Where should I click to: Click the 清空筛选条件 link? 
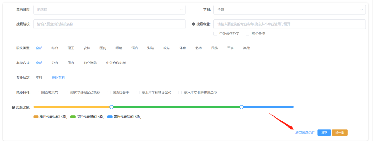point(305,132)
